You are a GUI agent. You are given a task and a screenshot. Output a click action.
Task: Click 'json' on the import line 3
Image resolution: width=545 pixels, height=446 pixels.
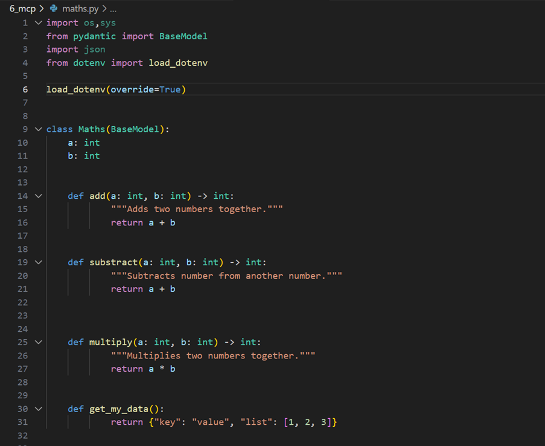tap(95, 50)
